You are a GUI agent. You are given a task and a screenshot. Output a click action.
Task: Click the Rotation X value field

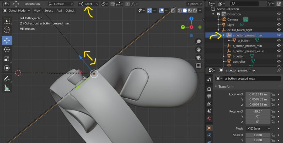coord(258,111)
